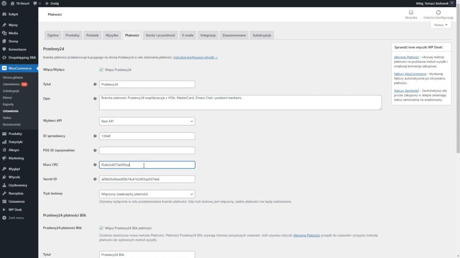The image size is (460, 258).
Task: Open the Konta i prywatność tab
Action: tap(160, 35)
